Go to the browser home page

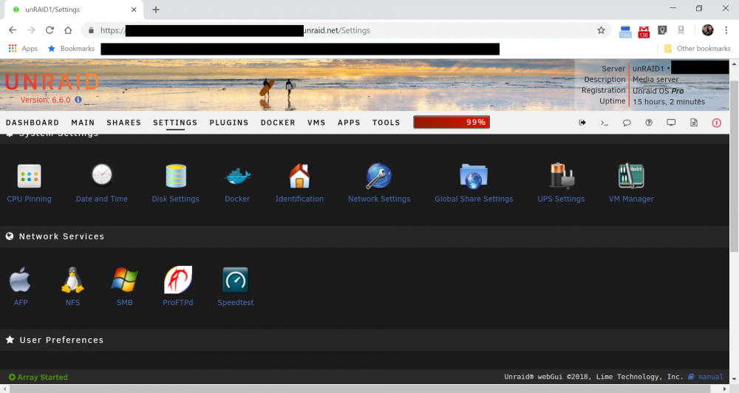68,30
